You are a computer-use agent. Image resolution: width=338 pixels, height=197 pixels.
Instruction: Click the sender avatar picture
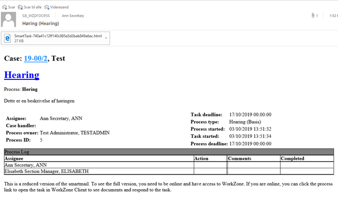point(8,19)
